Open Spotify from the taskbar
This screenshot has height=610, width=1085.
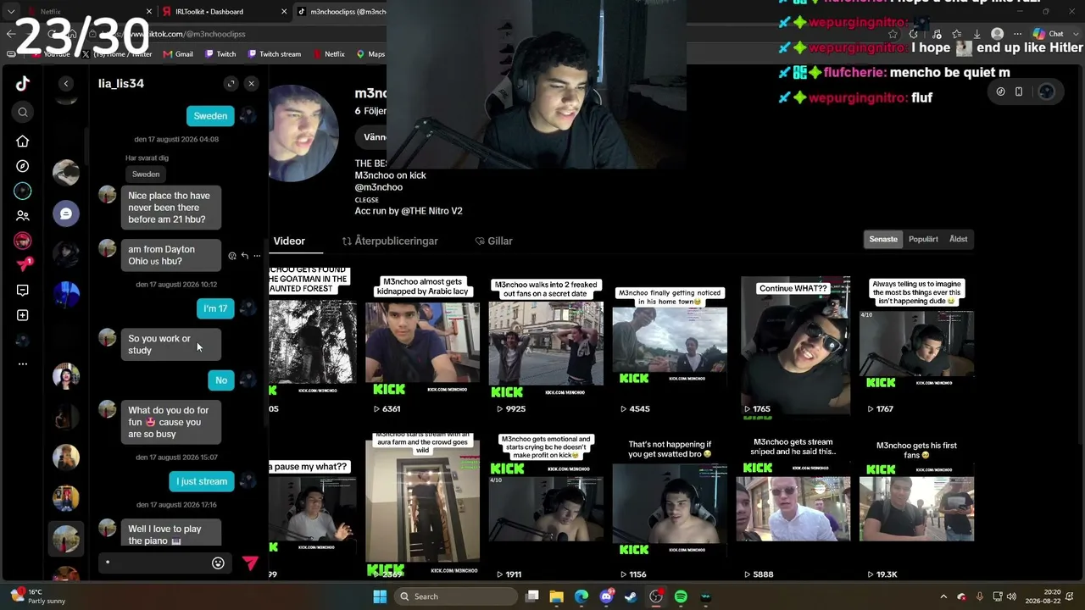[681, 596]
